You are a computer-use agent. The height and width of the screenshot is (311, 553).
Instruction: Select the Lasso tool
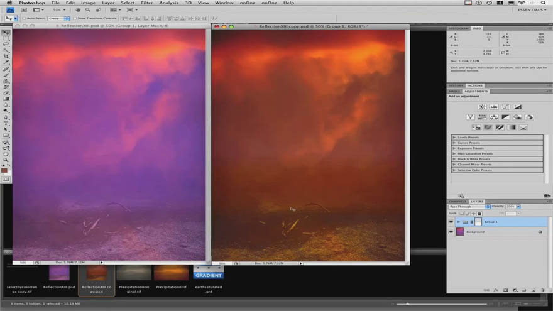[6, 45]
